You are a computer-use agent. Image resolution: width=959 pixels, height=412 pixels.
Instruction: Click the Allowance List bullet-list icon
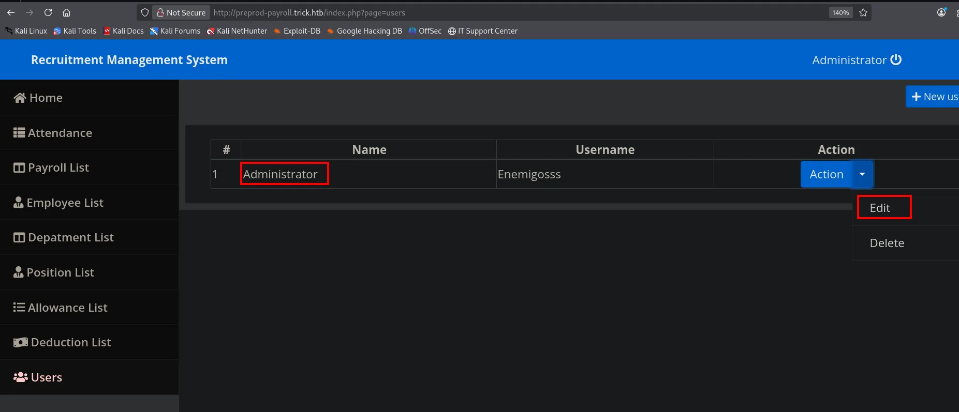click(x=19, y=308)
